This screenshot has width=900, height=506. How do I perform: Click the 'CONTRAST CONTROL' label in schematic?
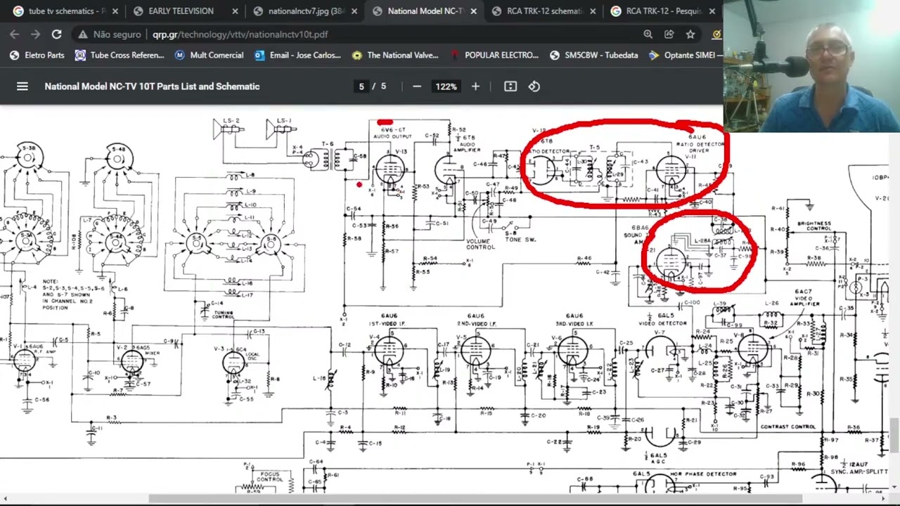coord(787,427)
